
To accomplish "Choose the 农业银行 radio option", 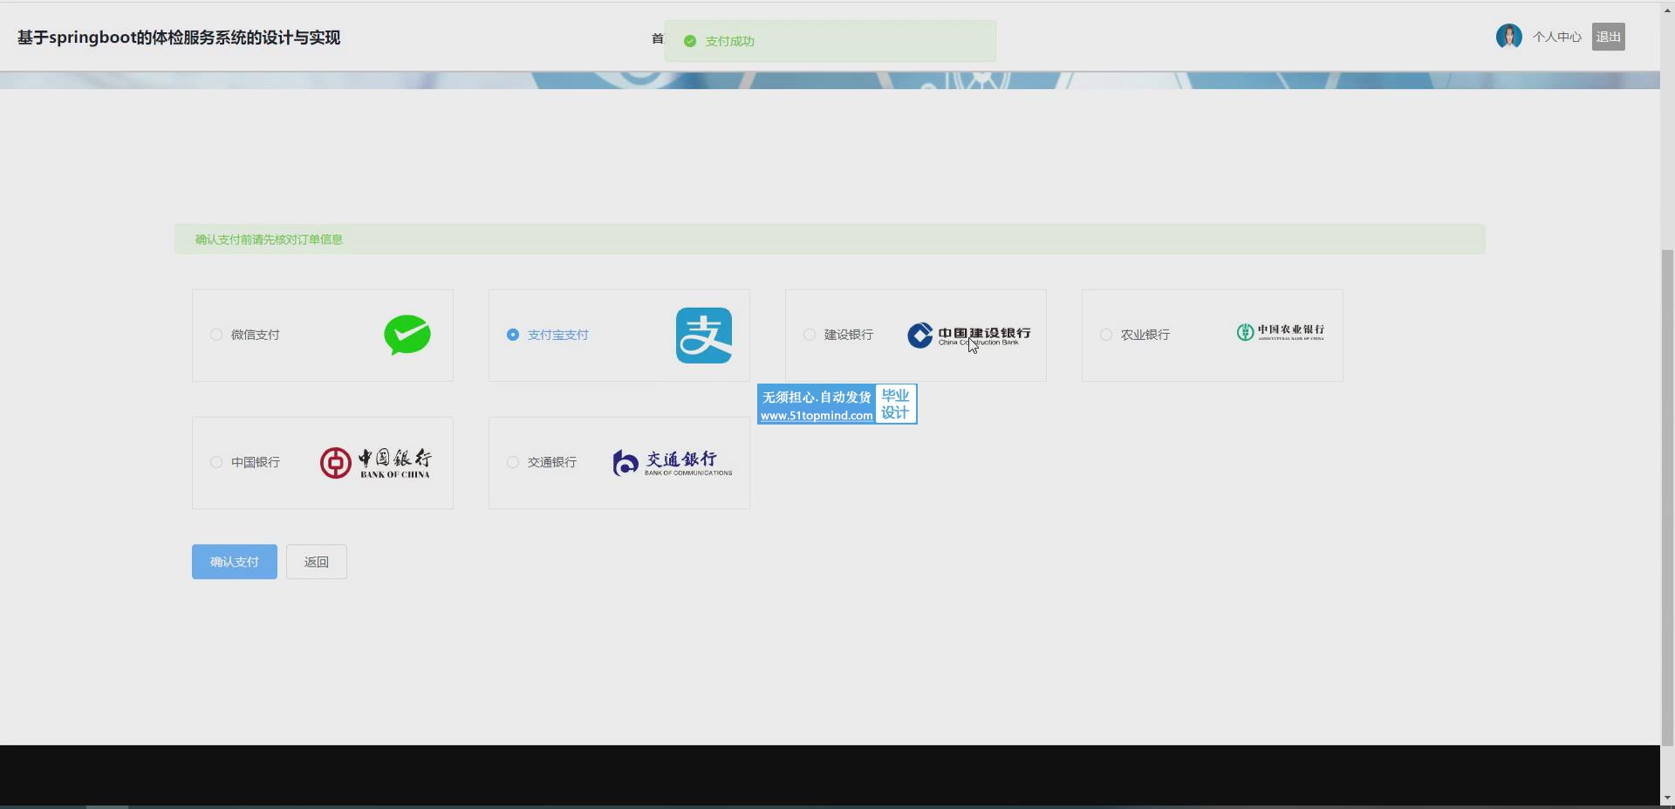I will pos(1106,335).
